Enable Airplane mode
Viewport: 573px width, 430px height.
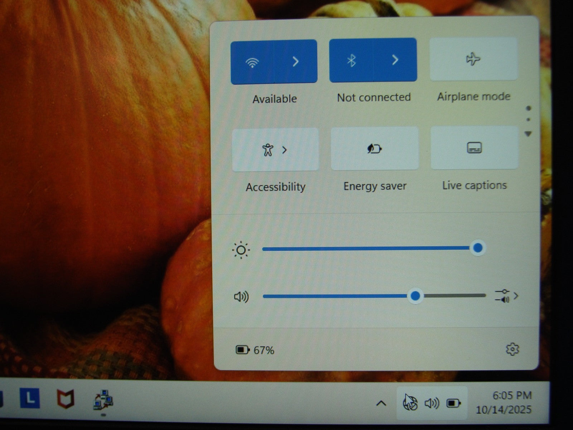click(473, 59)
